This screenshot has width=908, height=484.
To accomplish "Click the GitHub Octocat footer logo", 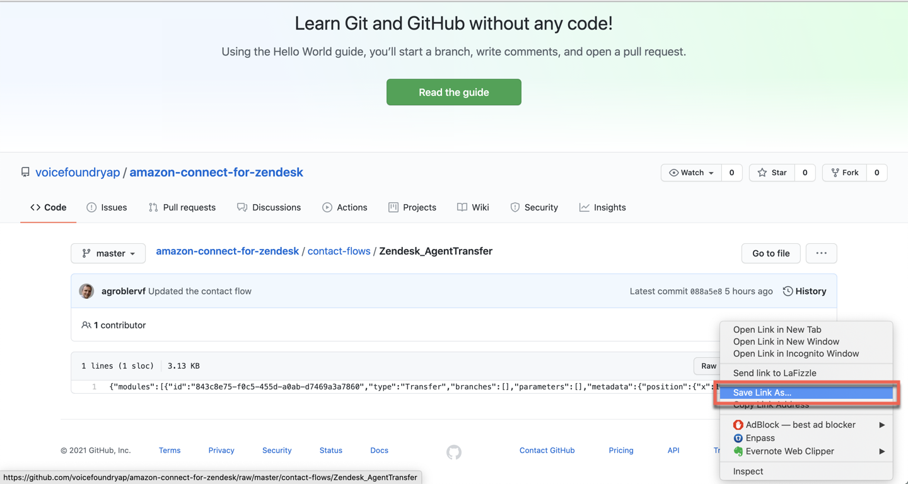I will [x=454, y=452].
